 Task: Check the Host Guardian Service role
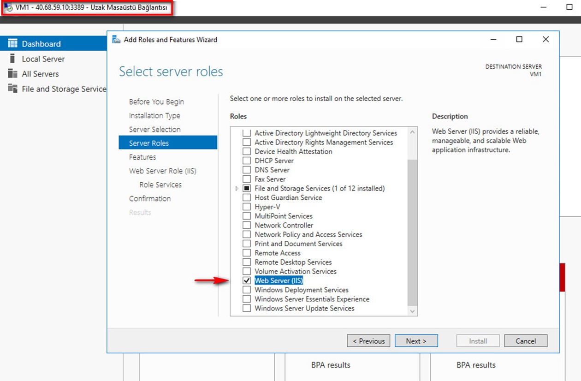tap(247, 197)
